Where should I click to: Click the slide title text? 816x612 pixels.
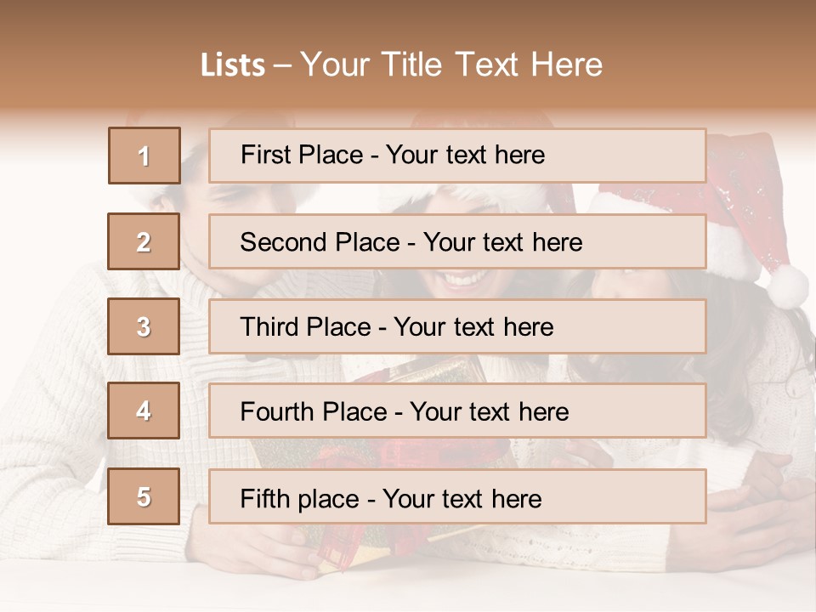pos(402,65)
